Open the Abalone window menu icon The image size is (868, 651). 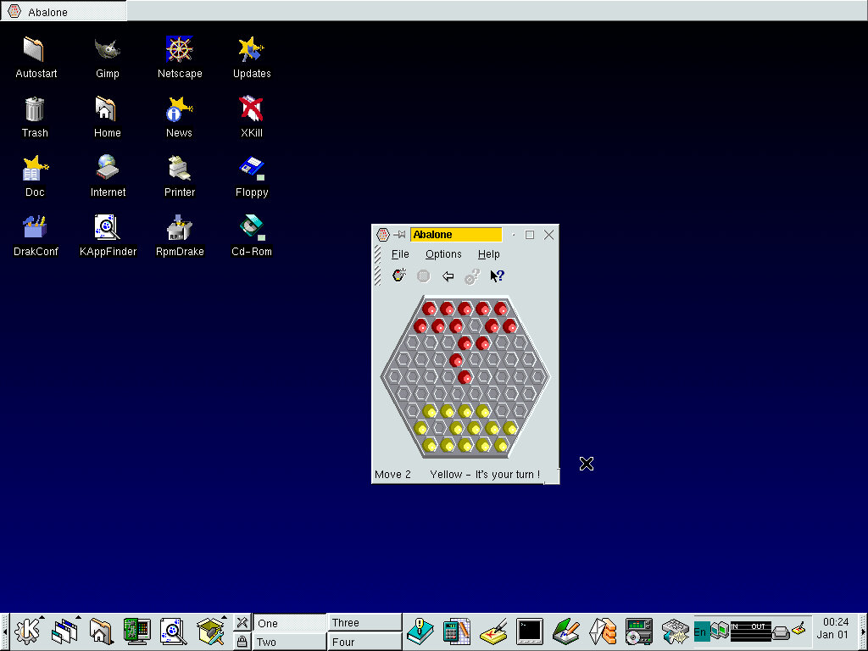[x=383, y=235]
